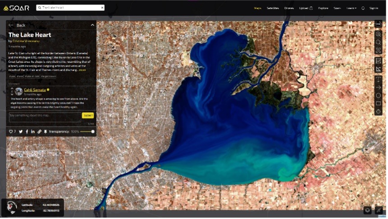This screenshot has height=219, width=388.
Task: Click the comment input field
Action: (x=44, y=116)
